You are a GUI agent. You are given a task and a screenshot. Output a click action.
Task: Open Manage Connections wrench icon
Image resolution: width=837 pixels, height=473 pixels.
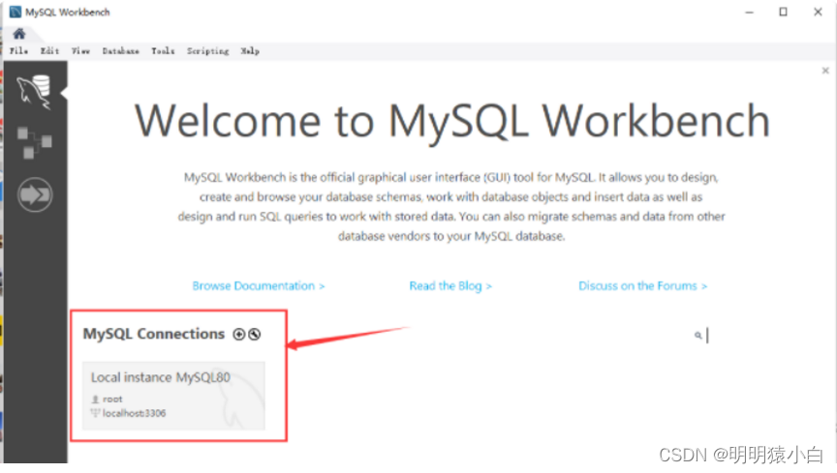tap(255, 335)
